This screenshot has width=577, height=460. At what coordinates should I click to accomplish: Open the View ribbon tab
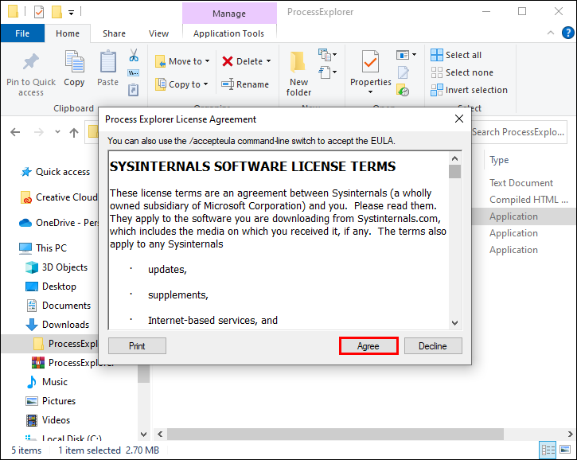tap(158, 33)
